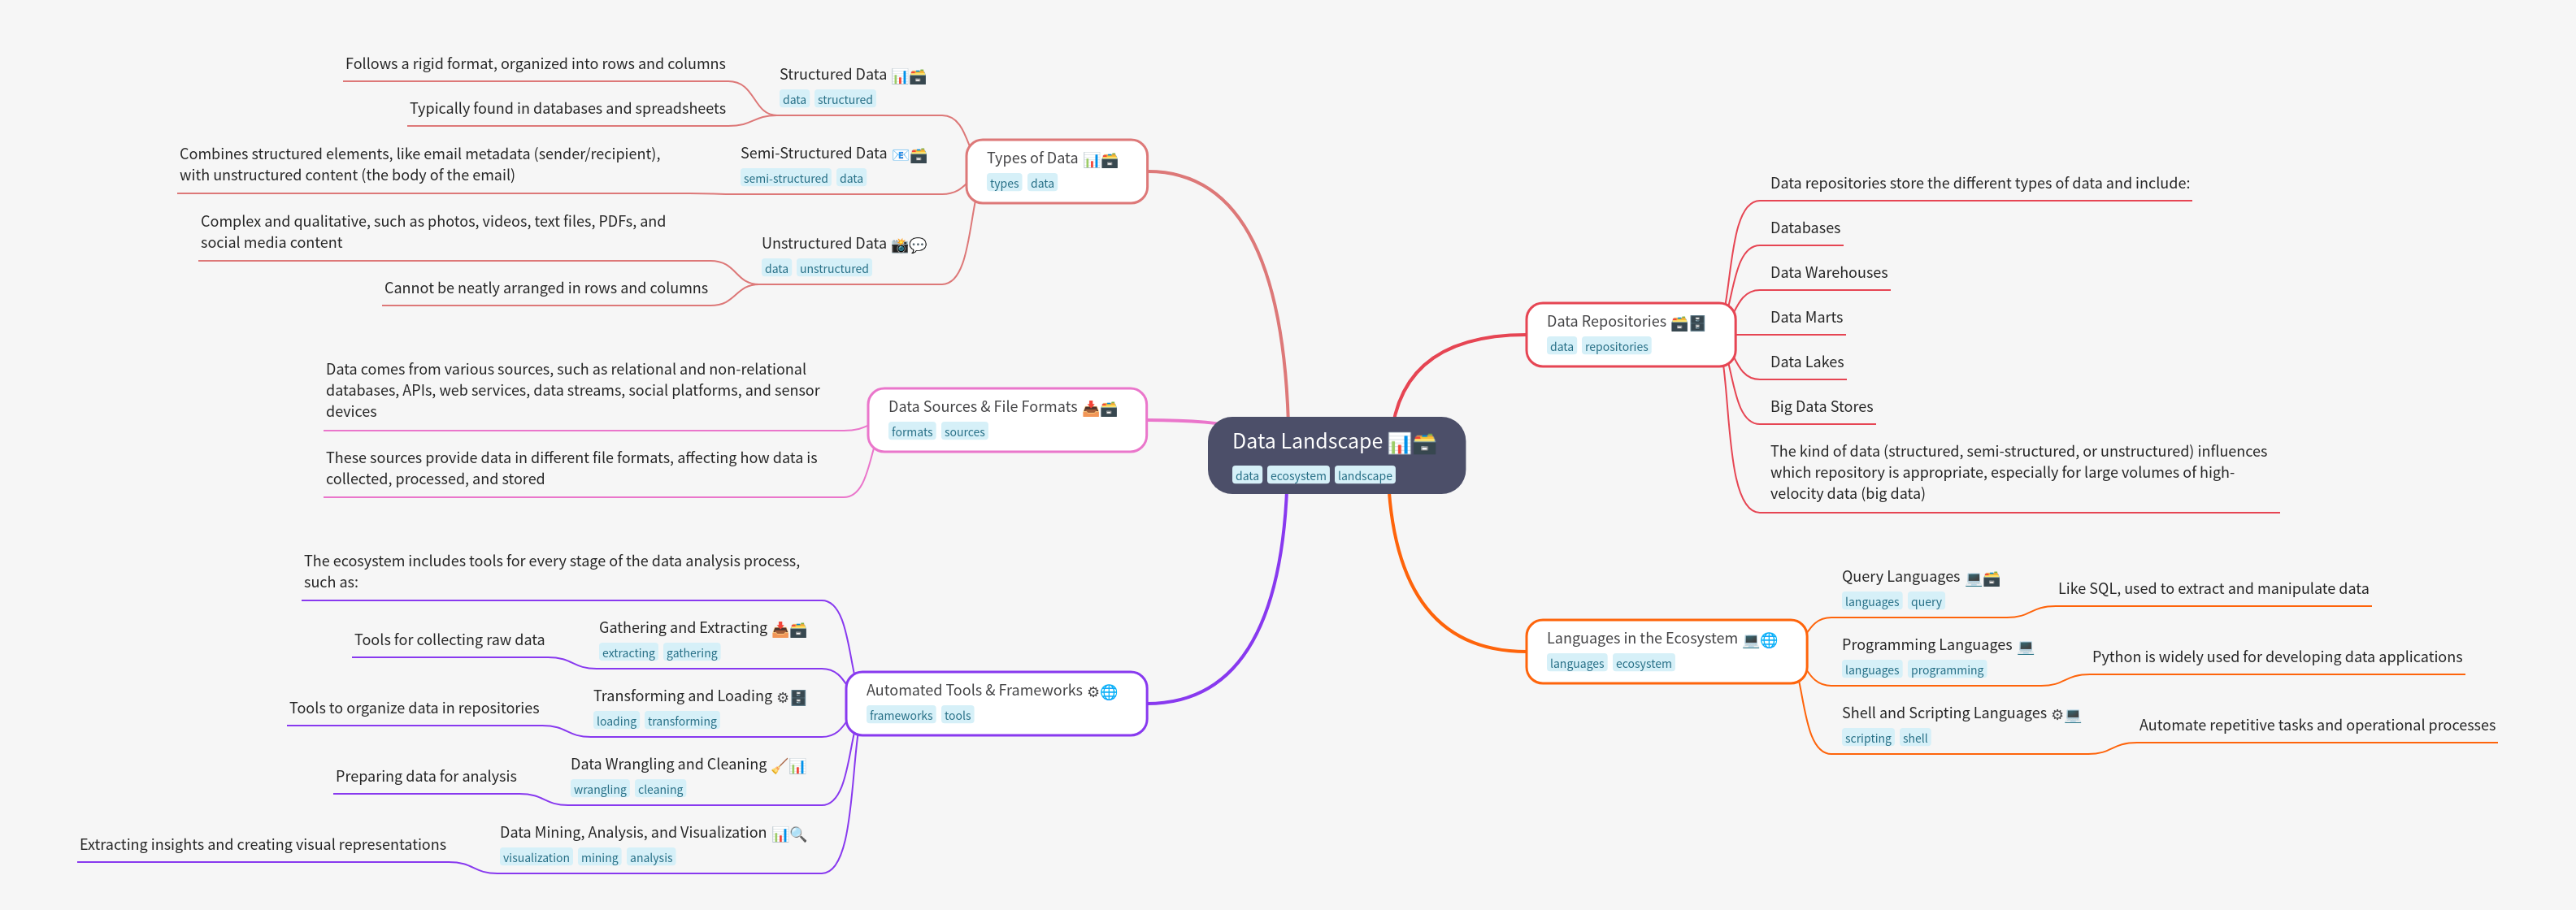Click the magnifier emoji beside Data Mining, Analysis
The width and height of the screenshot is (2576, 910).
click(798, 834)
